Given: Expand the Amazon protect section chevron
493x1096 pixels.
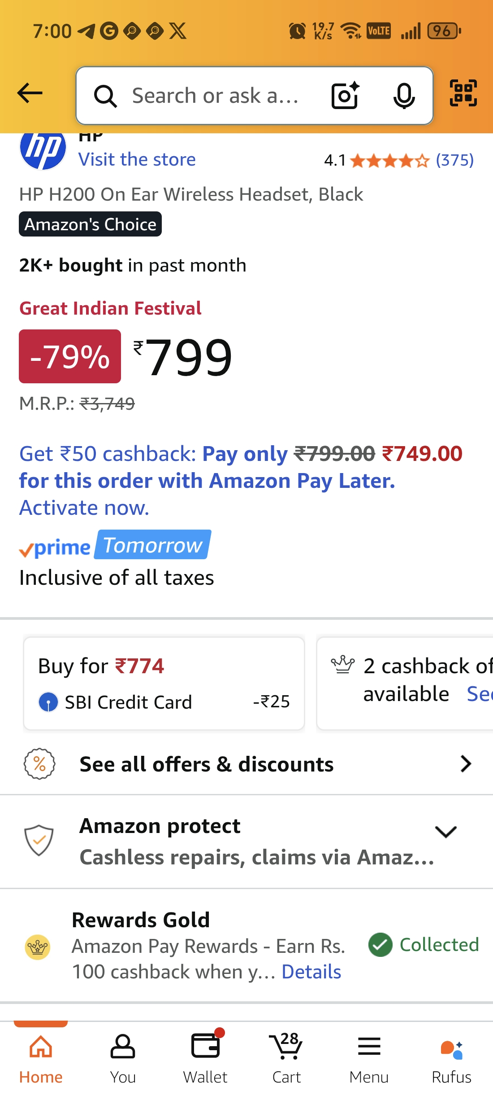Looking at the screenshot, I should 445,832.
